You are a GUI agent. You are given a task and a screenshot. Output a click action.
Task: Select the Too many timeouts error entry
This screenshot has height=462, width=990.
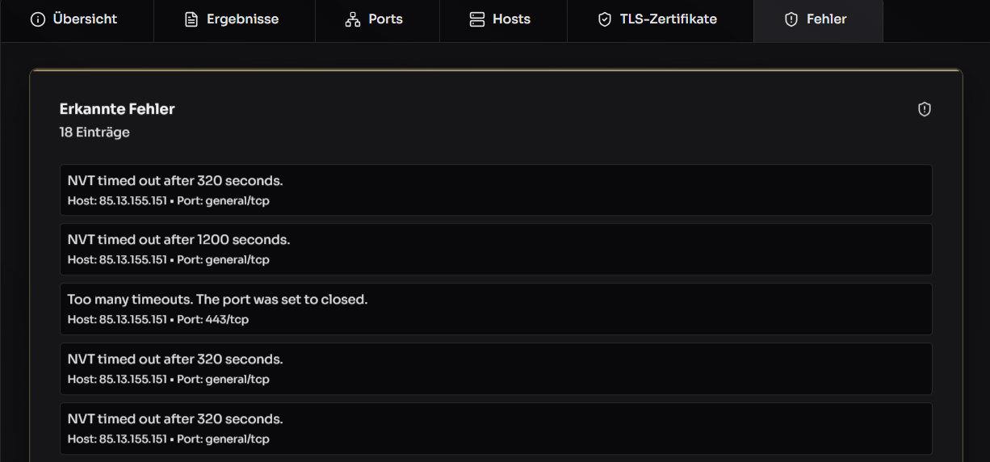pos(496,309)
